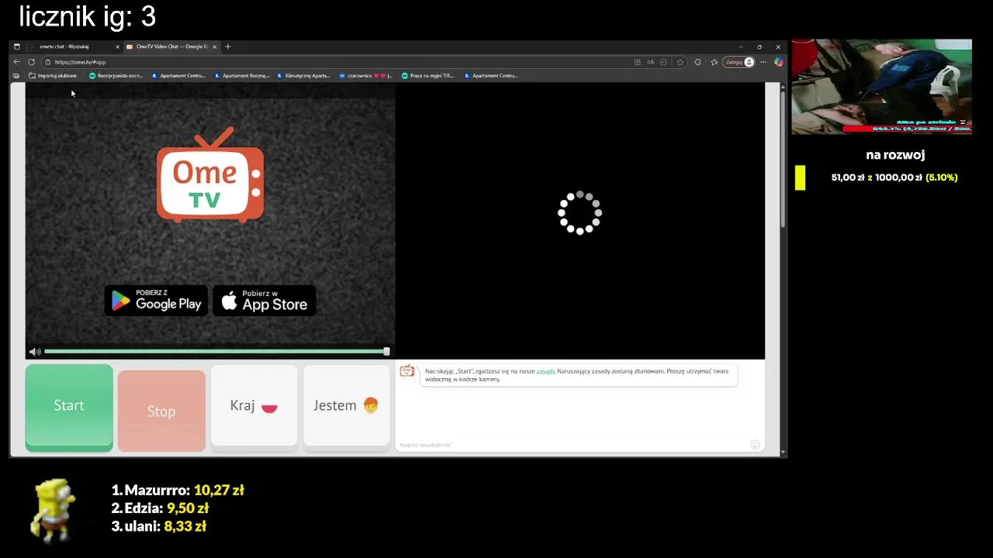
Task: Open the czarownica bookmark
Action: click(366, 76)
